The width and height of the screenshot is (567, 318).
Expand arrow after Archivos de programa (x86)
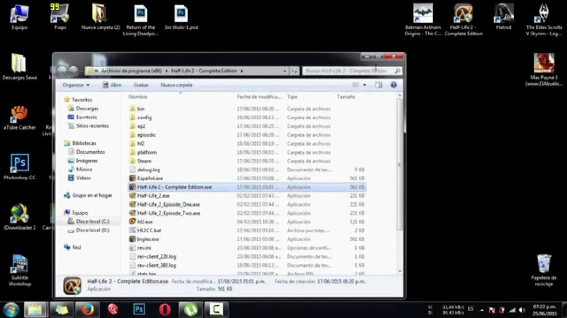click(166, 71)
